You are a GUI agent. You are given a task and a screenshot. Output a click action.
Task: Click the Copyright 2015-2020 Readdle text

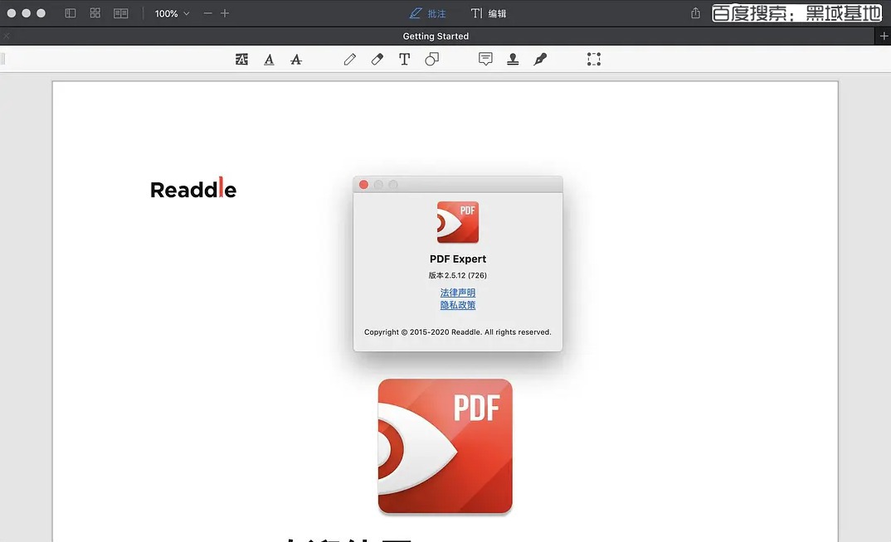point(458,332)
